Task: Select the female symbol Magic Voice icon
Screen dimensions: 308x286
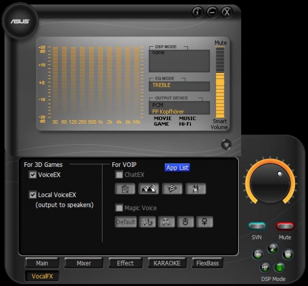Action: point(204,222)
